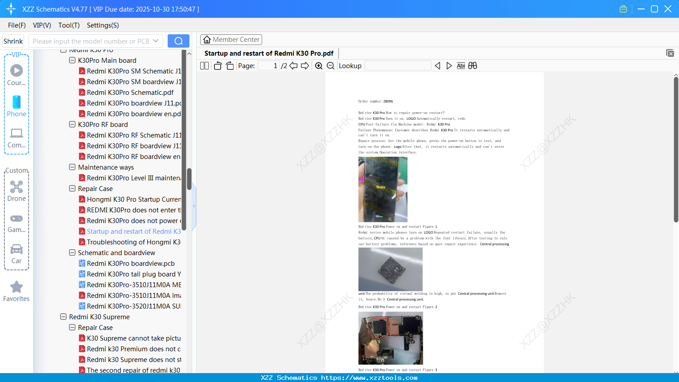Open Redmi K30Pro tail plug board file
The width and height of the screenshot is (679, 382).
[134, 274]
